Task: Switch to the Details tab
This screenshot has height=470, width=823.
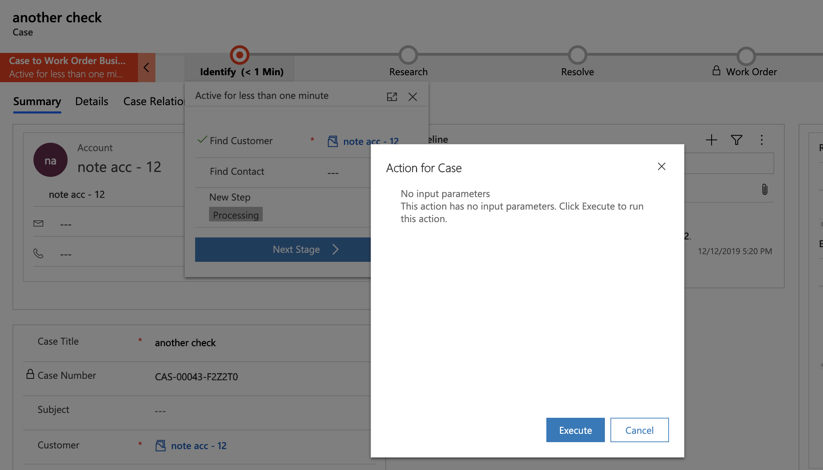Action: pyautogui.click(x=92, y=101)
